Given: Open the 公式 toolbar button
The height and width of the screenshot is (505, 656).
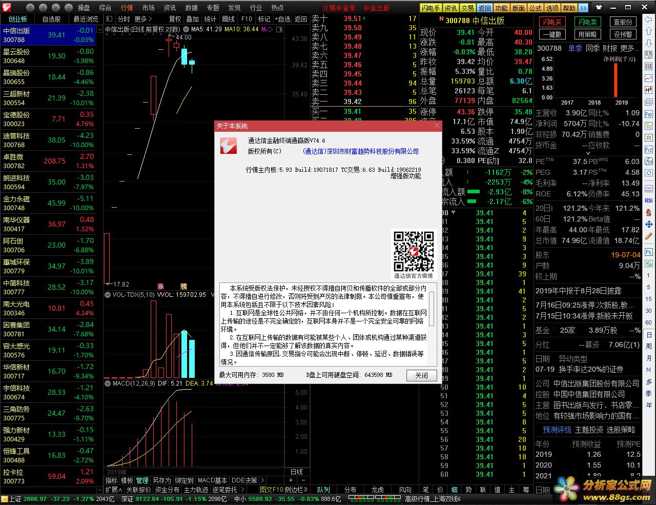Looking at the screenshot, I should click(x=536, y=8).
